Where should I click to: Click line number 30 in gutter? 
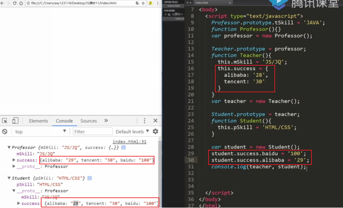coord(191,160)
